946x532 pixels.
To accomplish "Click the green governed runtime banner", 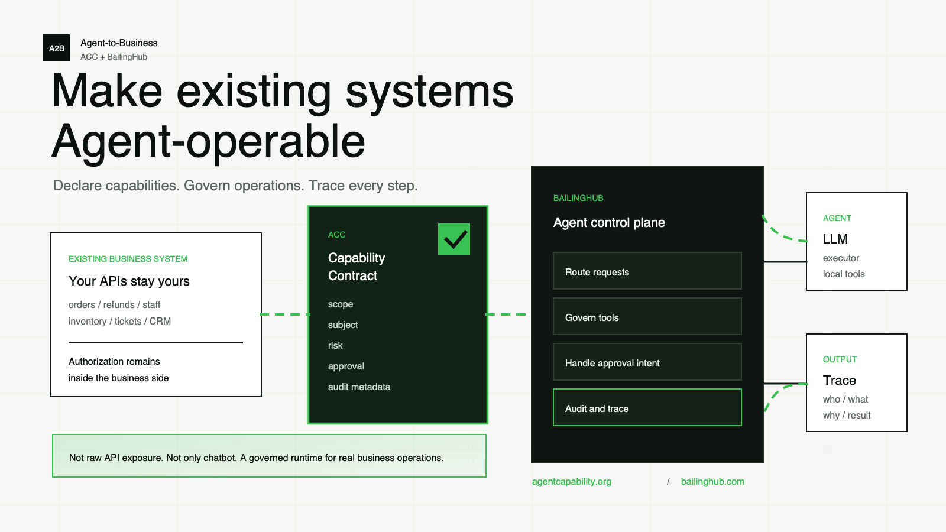I will [x=270, y=456].
